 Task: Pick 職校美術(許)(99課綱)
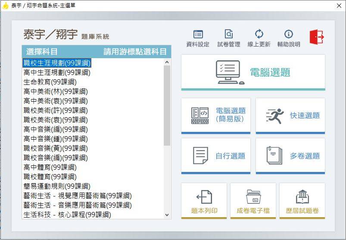tap(56, 110)
